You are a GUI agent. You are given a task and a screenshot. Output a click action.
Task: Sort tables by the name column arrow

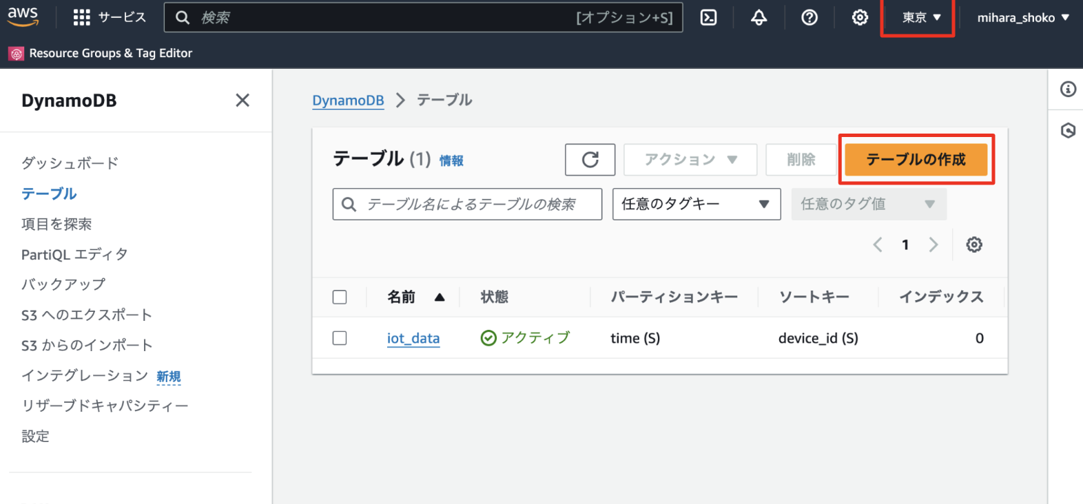click(440, 297)
